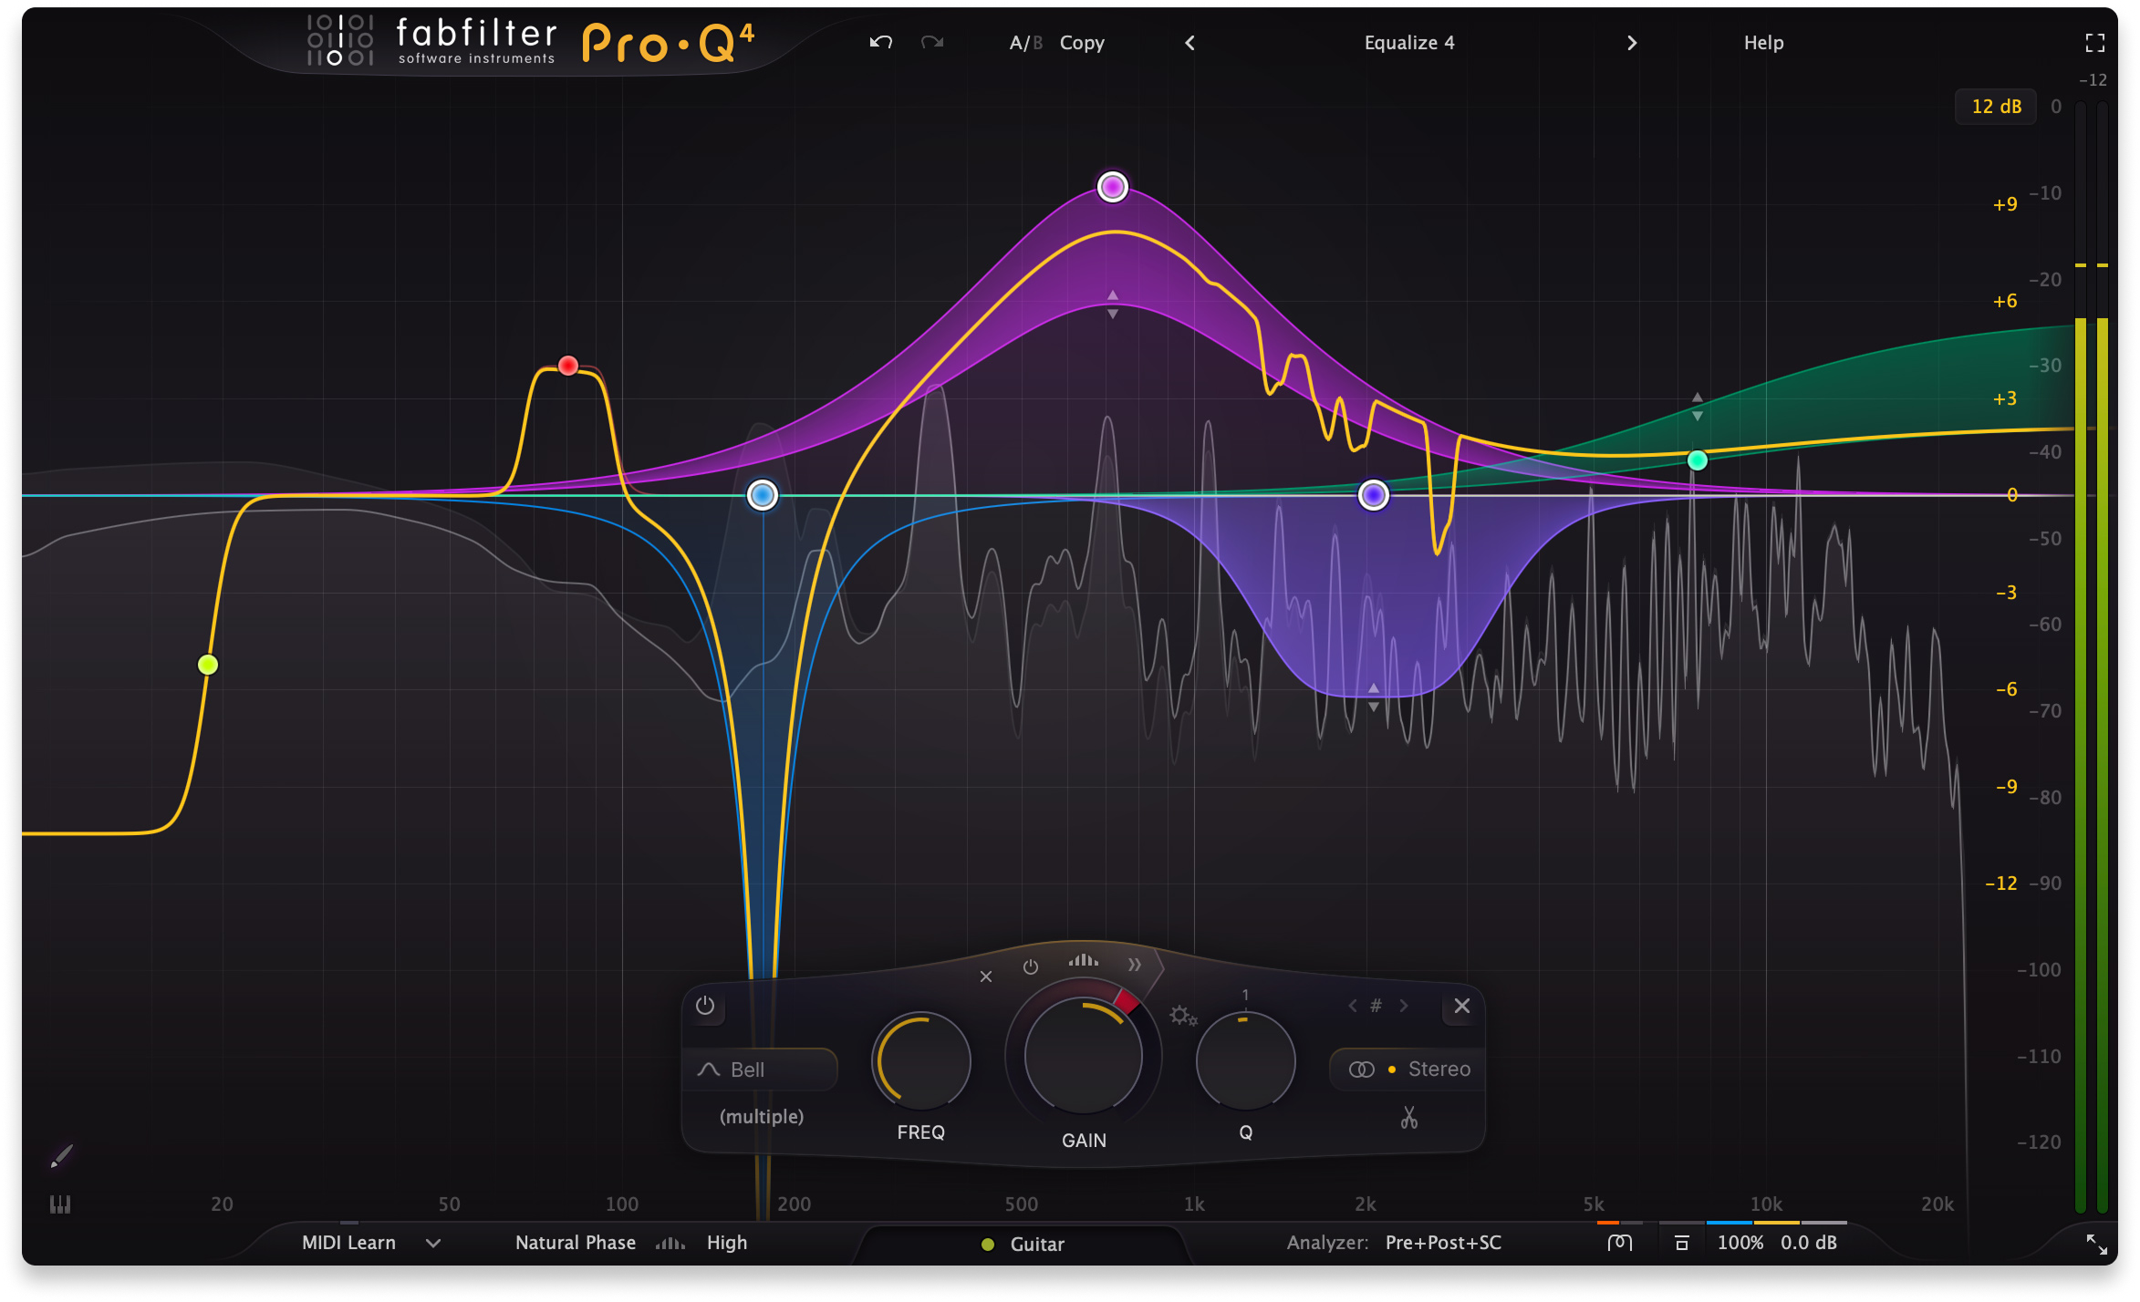Open the Stereo placement dropdown
2140x1302 pixels.
(x=1408, y=1069)
